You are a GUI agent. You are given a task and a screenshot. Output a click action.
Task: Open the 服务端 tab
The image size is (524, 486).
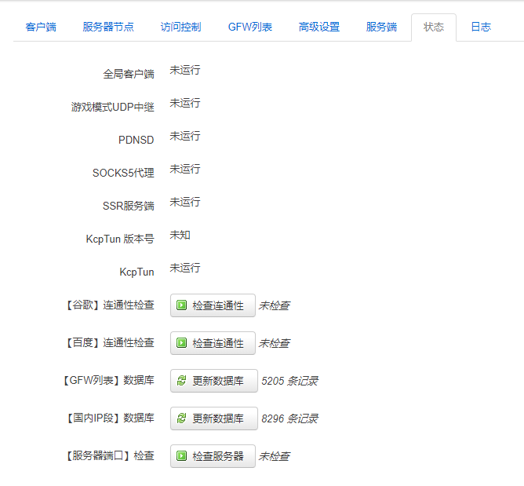(x=381, y=27)
